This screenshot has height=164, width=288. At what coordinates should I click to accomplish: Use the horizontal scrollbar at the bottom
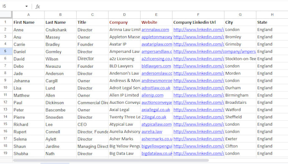tap(111, 160)
